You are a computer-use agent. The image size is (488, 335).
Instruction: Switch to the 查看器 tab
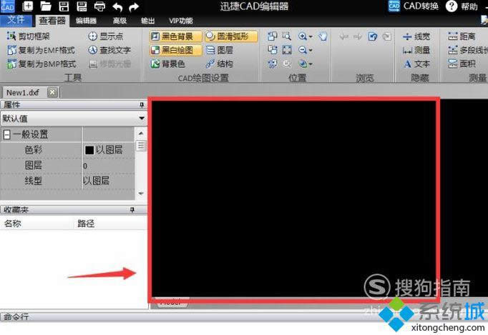[52, 21]
